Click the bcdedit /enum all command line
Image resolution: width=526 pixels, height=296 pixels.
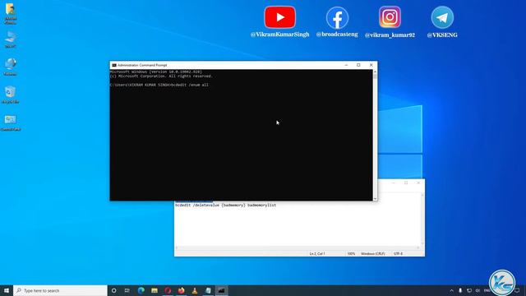159,85
